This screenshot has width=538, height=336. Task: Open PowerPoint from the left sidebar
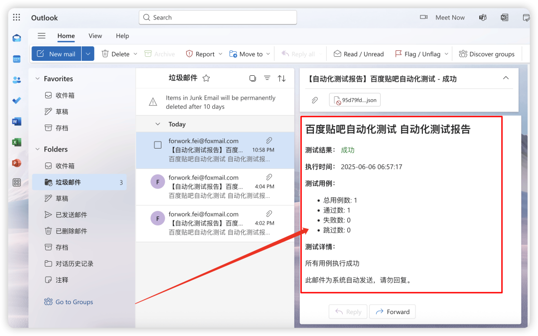click(16, 163)
